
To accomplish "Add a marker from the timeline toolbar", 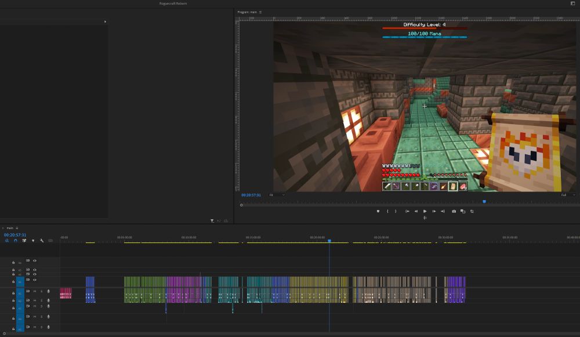I will tap(33, 241).
